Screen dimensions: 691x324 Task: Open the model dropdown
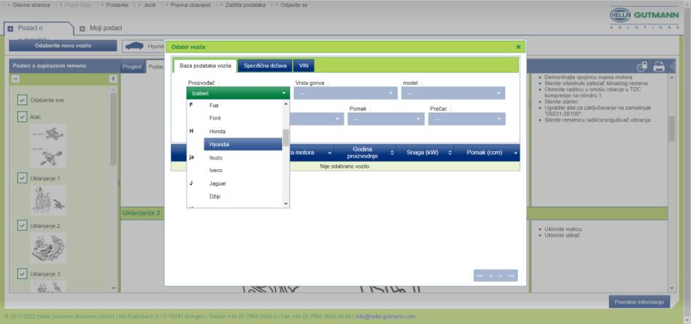453,93
